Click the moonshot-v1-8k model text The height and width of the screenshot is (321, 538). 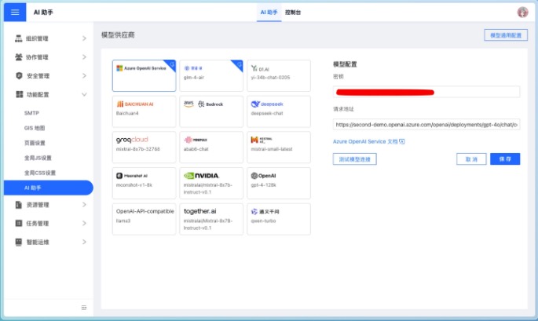(x=134, y=185)
